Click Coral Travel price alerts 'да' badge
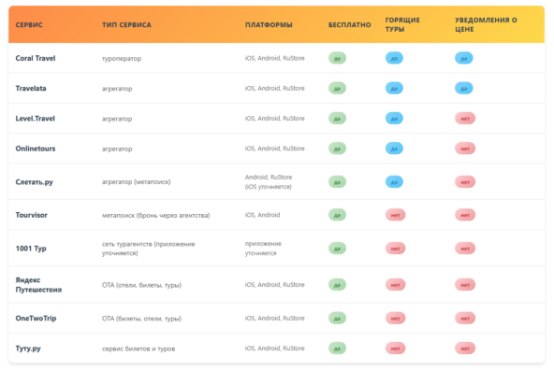Screen dimensions: 554x370 464,58
